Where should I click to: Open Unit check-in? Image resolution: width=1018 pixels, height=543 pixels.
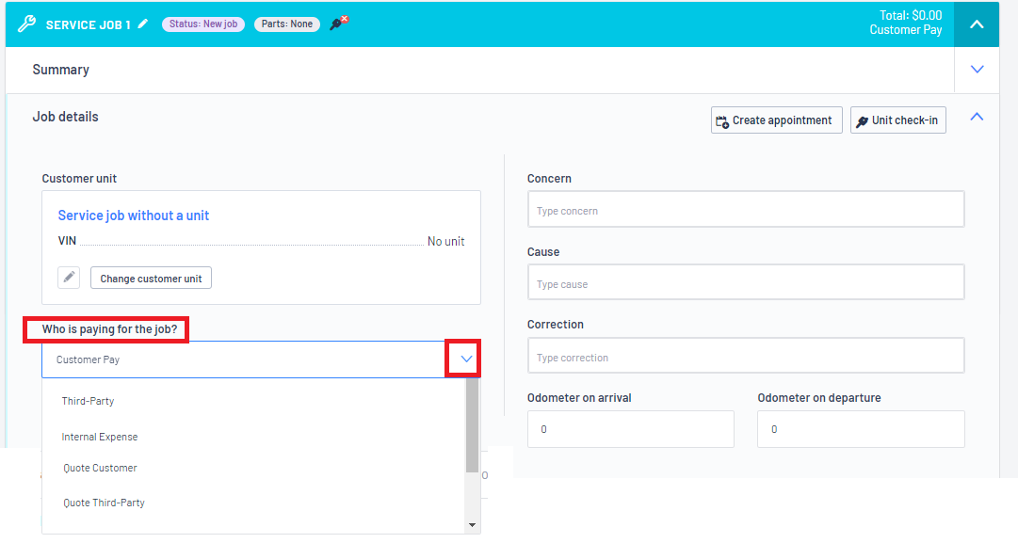(897, 120)
